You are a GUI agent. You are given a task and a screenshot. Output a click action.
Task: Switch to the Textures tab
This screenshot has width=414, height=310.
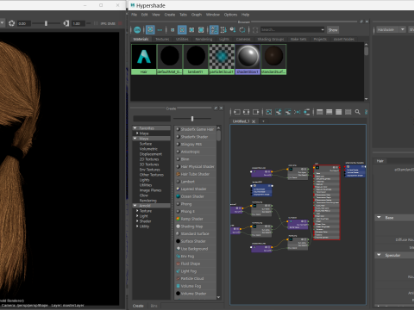click(162, 39)
